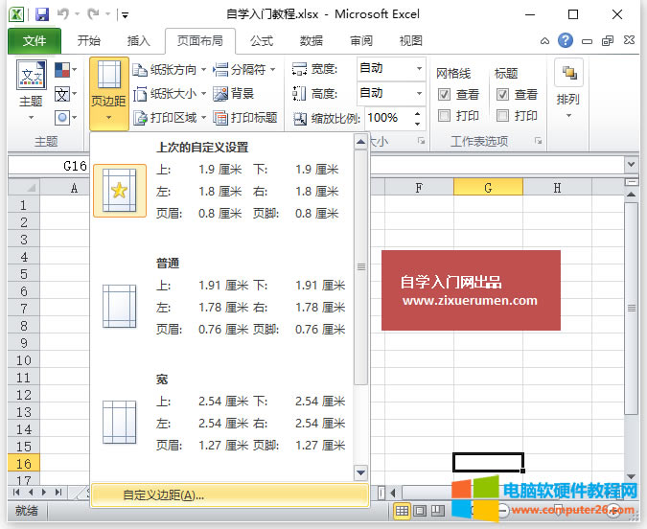Image resolution: width=647 pixels, height=529 pixels.
Task: Open the 纸张方向 orientation menu
Action: [x=166, y=69]
